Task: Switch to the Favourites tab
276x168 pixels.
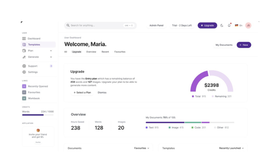Action: coord(120,52)
